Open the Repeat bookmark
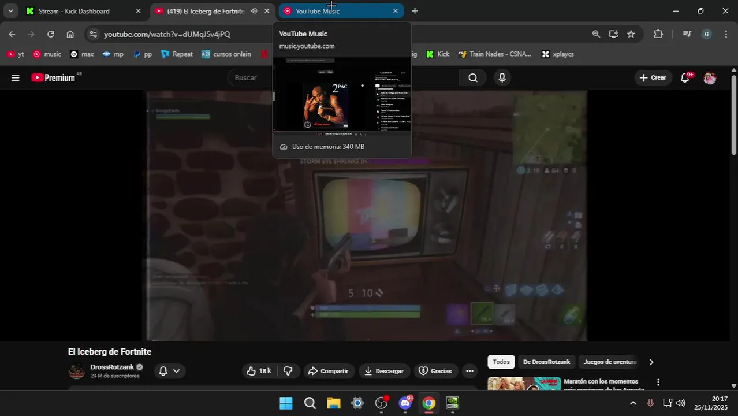The width and height of the screenshot is (738, 416). 177,54
